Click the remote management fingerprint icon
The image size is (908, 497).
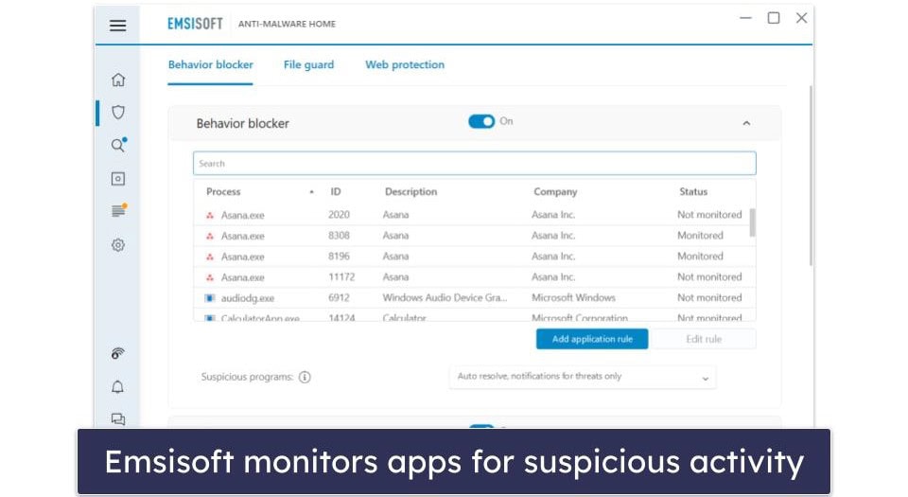[117, 353]
